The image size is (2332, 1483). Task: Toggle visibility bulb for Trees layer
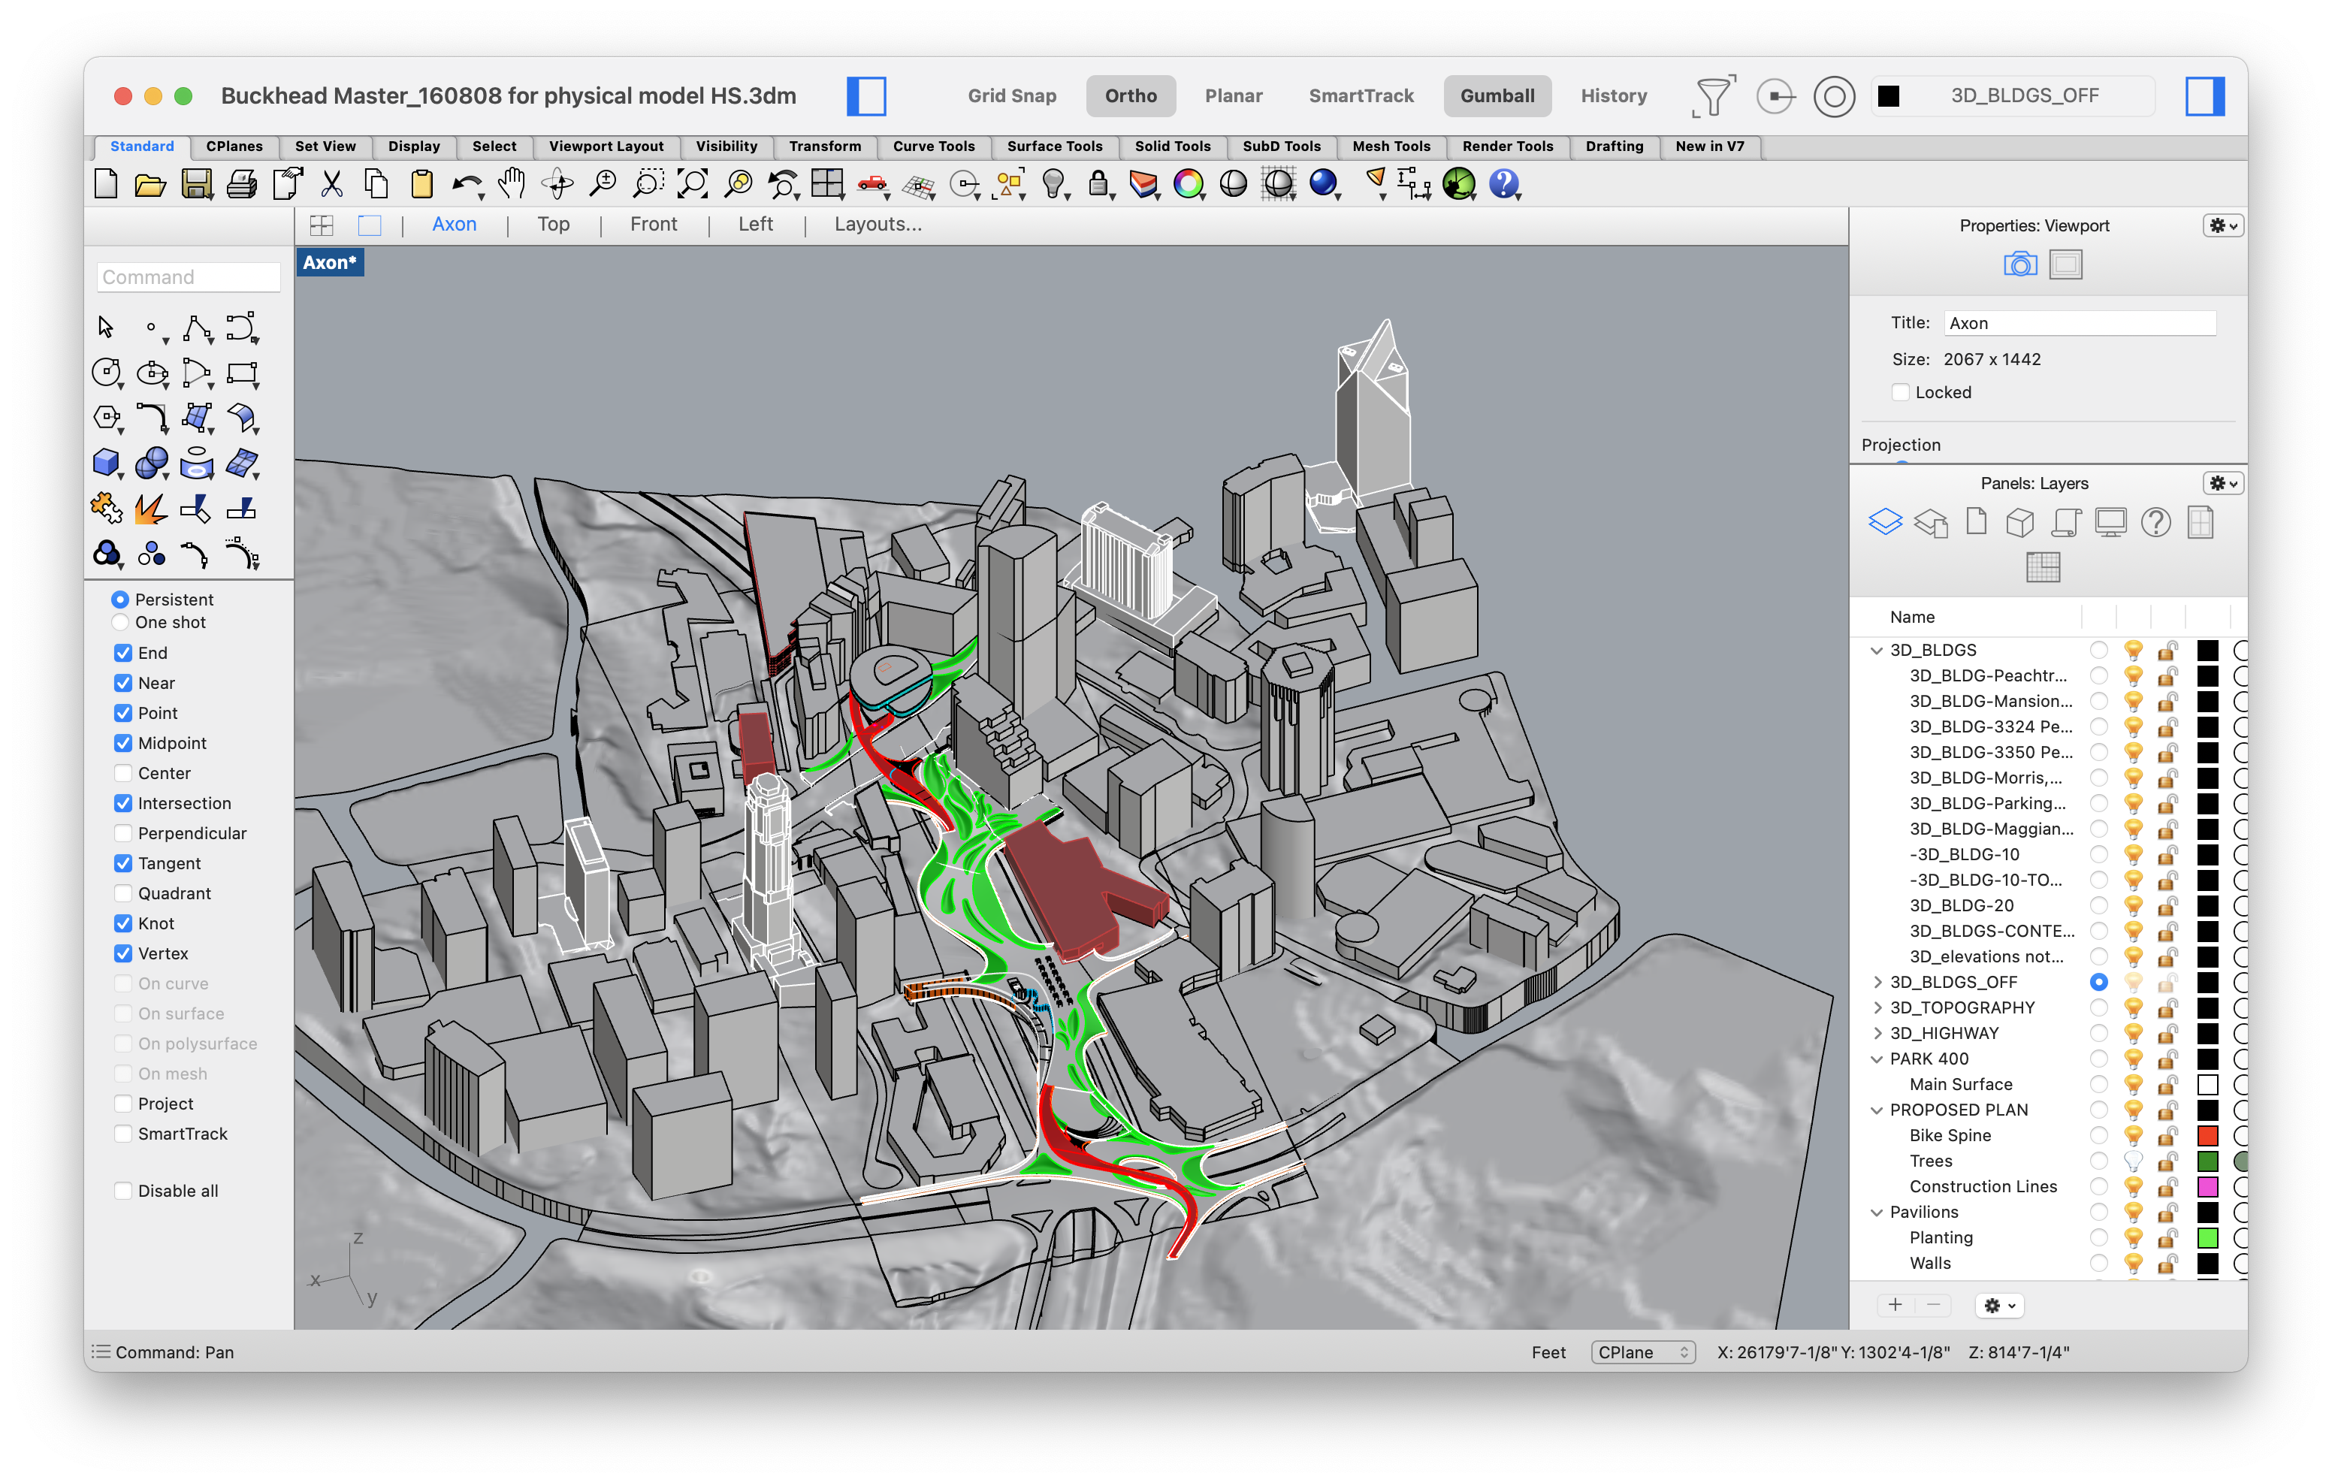pyautogui.click(x=2132, y=1161)
